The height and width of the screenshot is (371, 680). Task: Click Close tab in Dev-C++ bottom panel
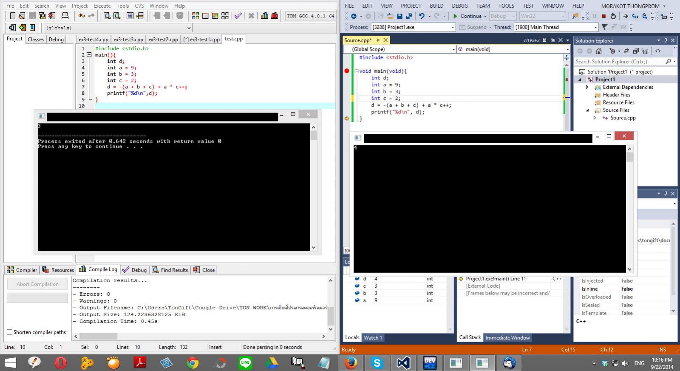pyautogui.click(x=204, y=270)
